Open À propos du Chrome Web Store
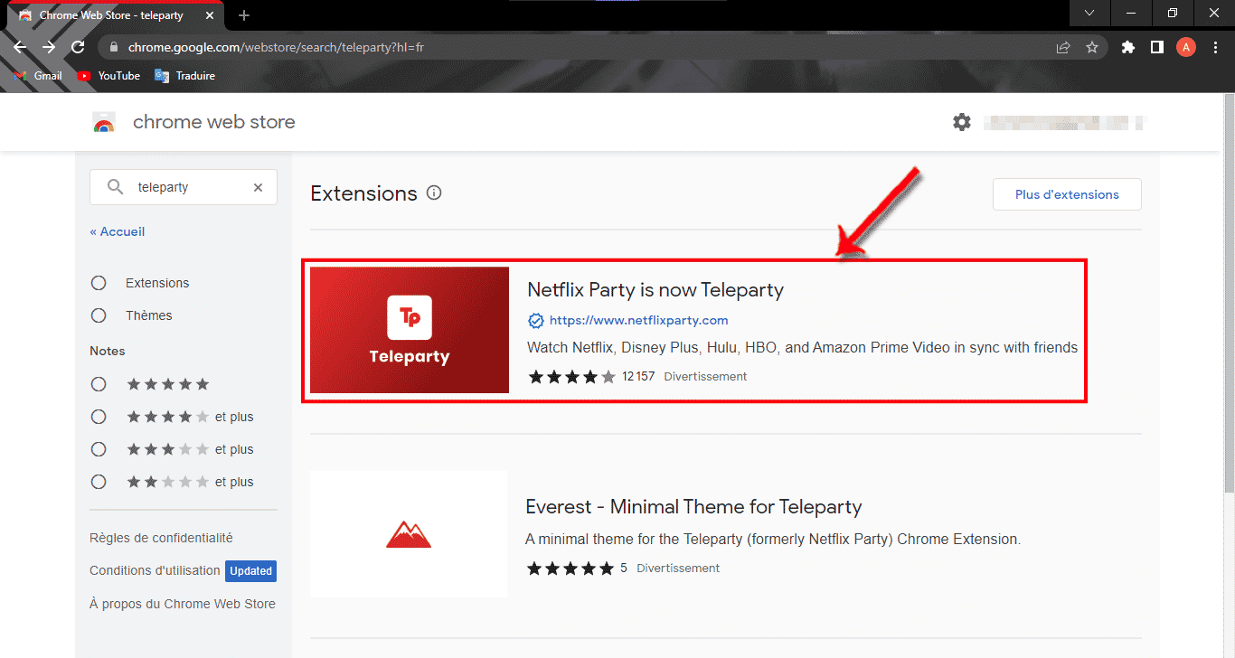This screenshot has width=1235, height=658. tap(183, 604)
